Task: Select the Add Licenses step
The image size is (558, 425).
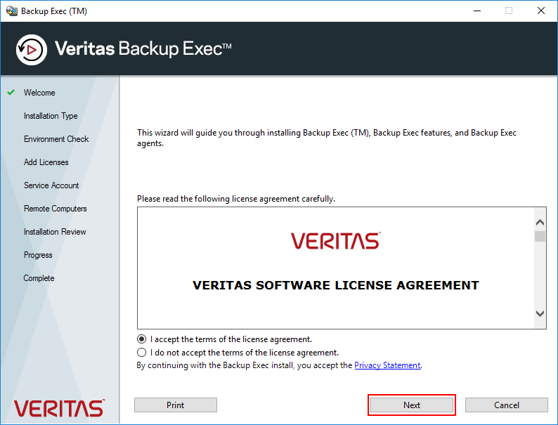Action: (46, 162)
